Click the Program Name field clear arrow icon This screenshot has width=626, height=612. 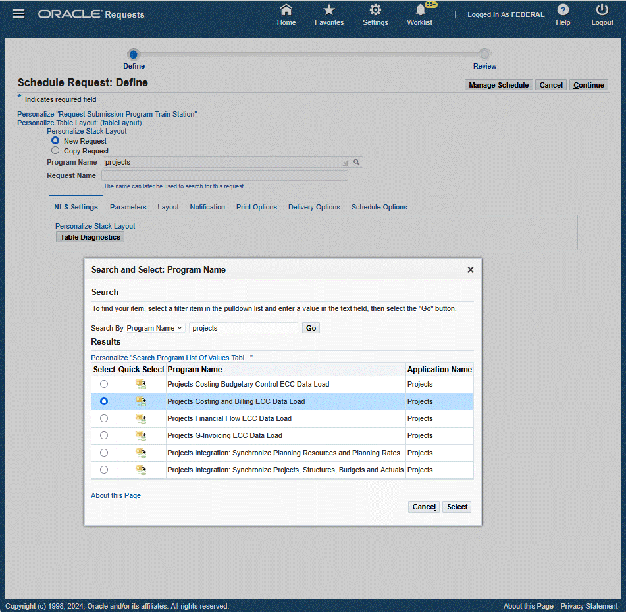click(x=345, y=163)
